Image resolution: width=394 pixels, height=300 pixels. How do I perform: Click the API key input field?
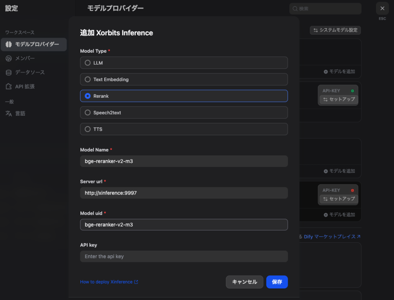pos(184,256)
